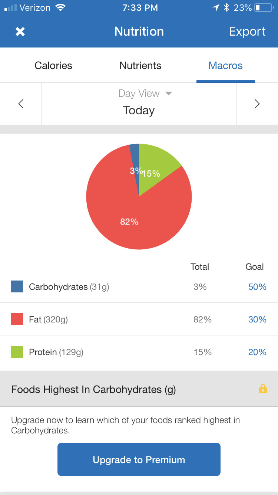Viewport: 278px width, 495px height.
Task: Select the Macros tab
Action: (225, 66)
